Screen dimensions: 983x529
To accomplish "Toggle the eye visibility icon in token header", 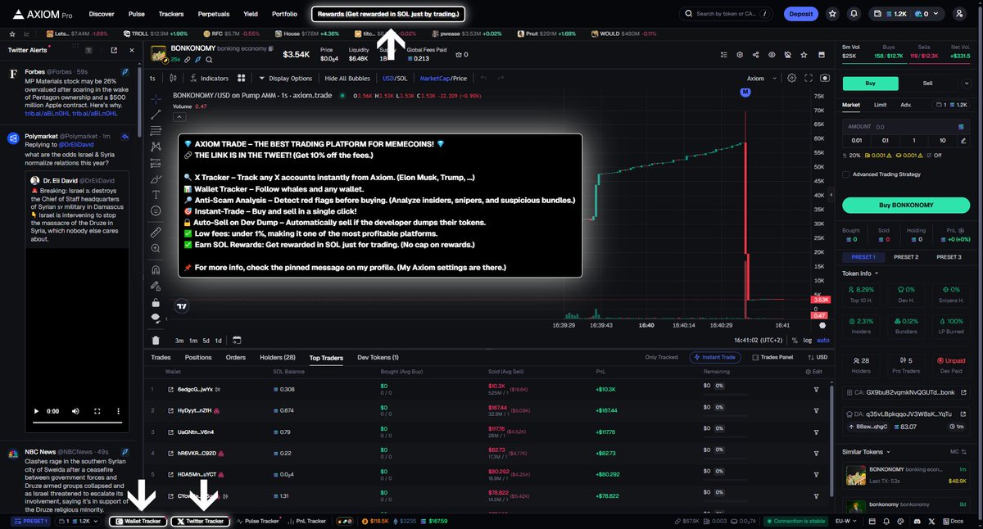I will click(772, 55).
